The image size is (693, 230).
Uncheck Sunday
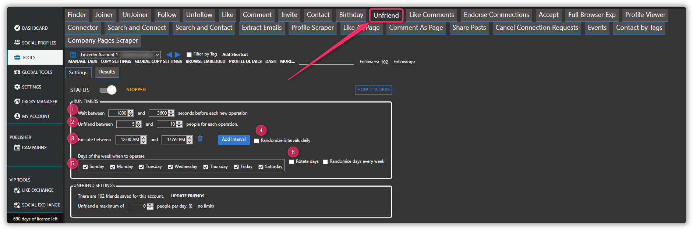click(x=85, y=167)
